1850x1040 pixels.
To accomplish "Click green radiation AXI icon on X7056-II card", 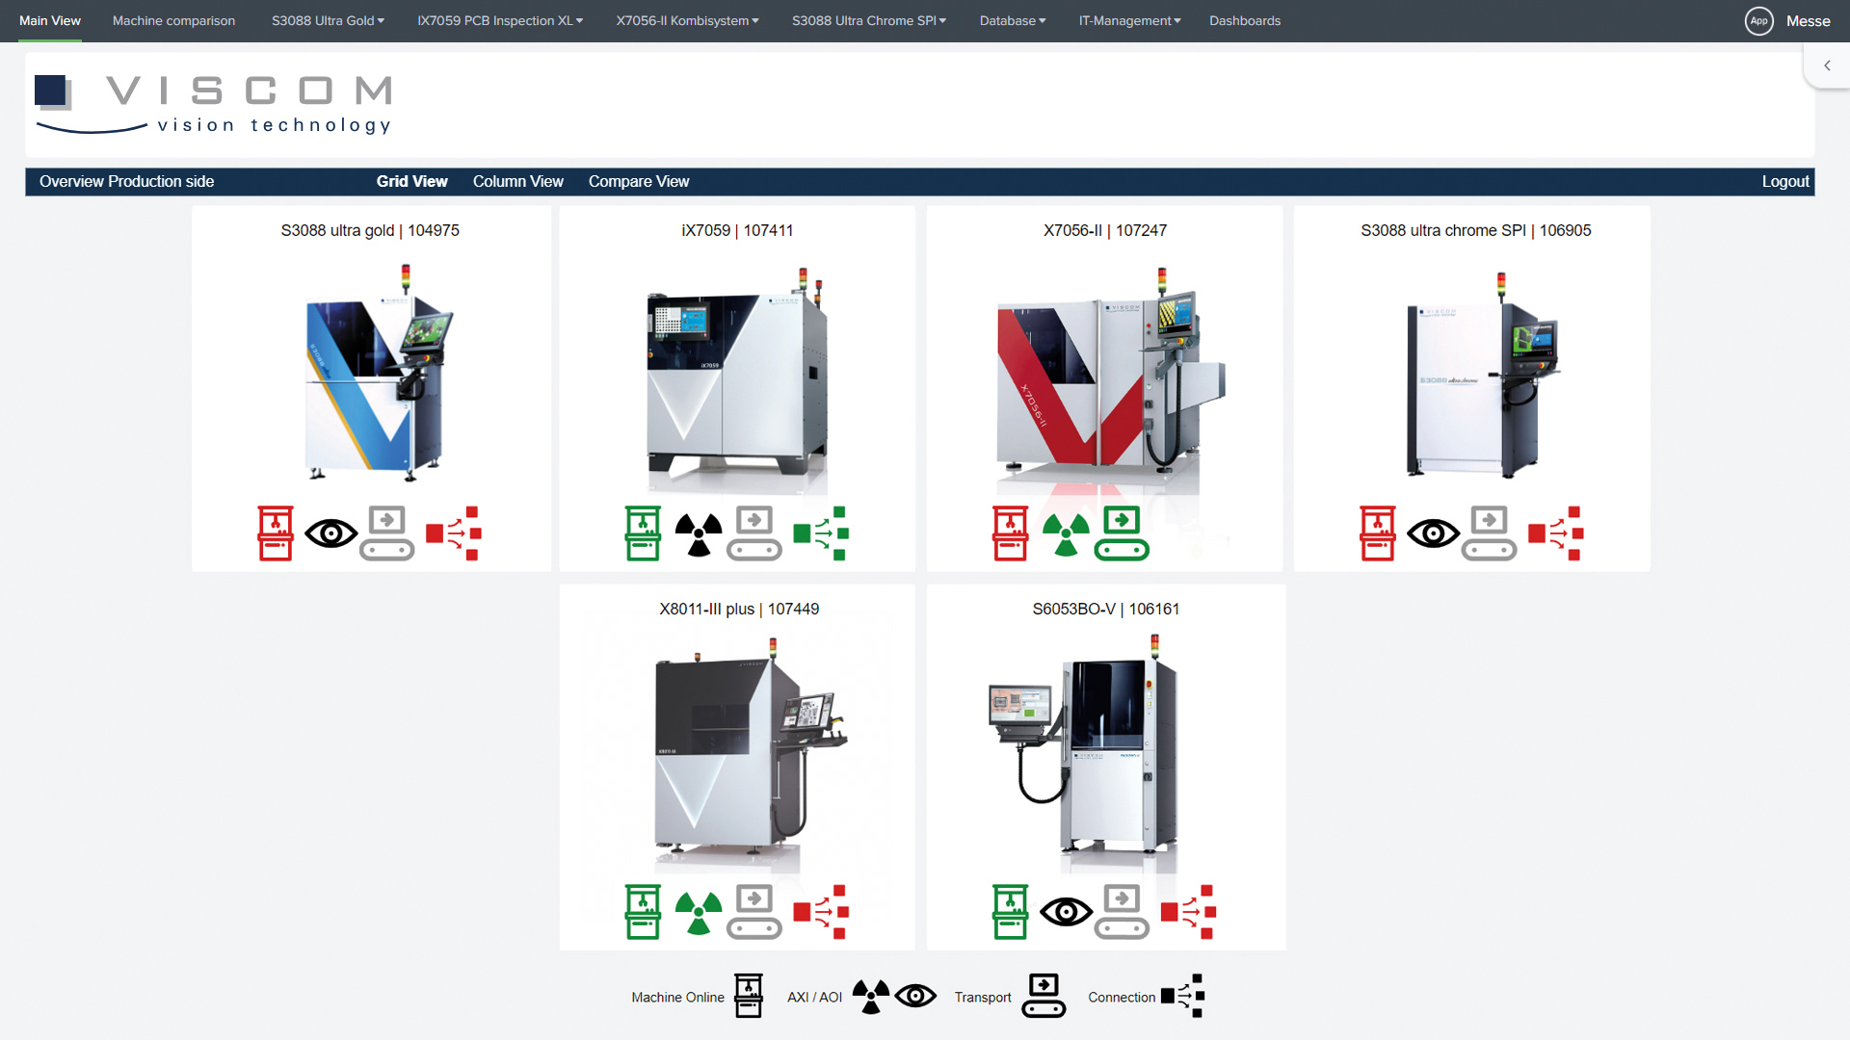I will click(x=1066, y=534).
